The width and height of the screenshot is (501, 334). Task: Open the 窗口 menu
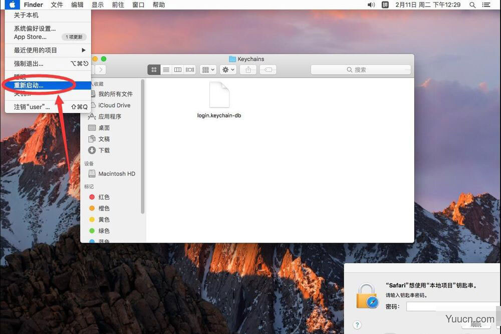click(138, 4)
